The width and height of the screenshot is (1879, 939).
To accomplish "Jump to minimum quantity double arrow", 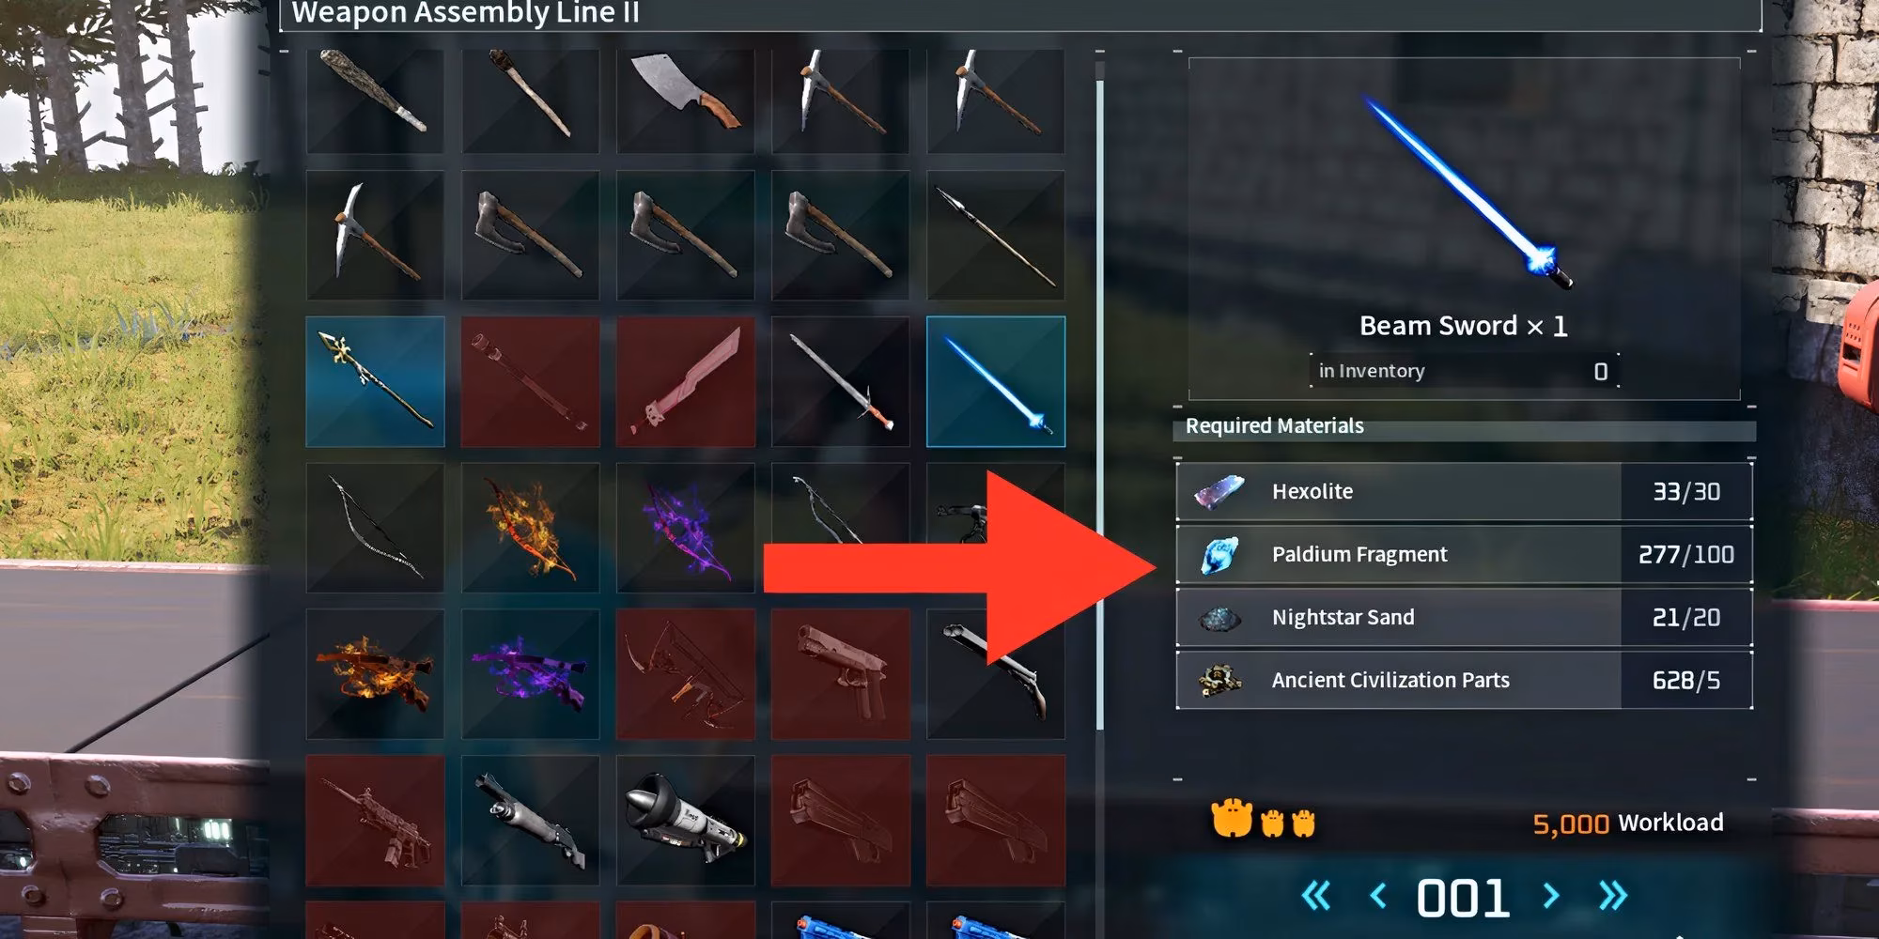I will click(1316, 897).
